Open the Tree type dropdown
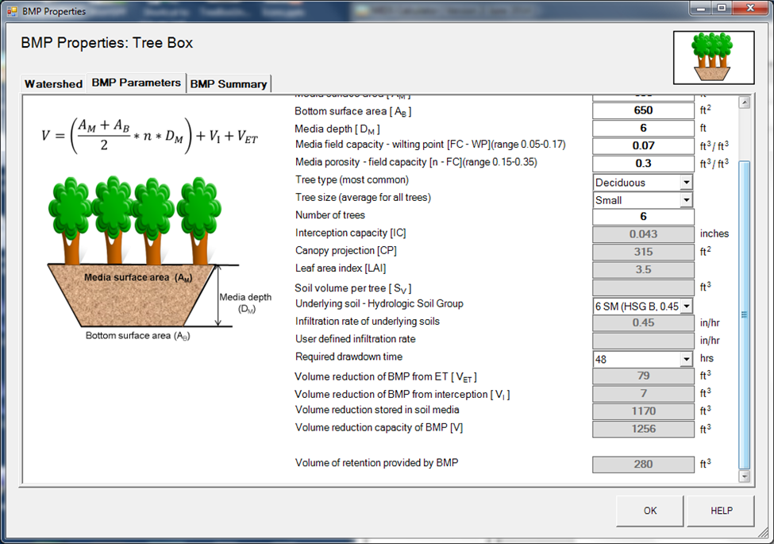 (686, 183)
